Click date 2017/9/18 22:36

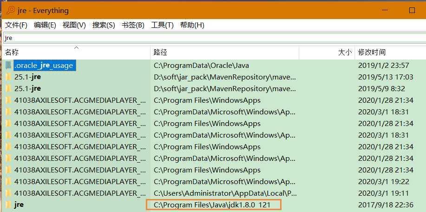[x=386, y=205]
